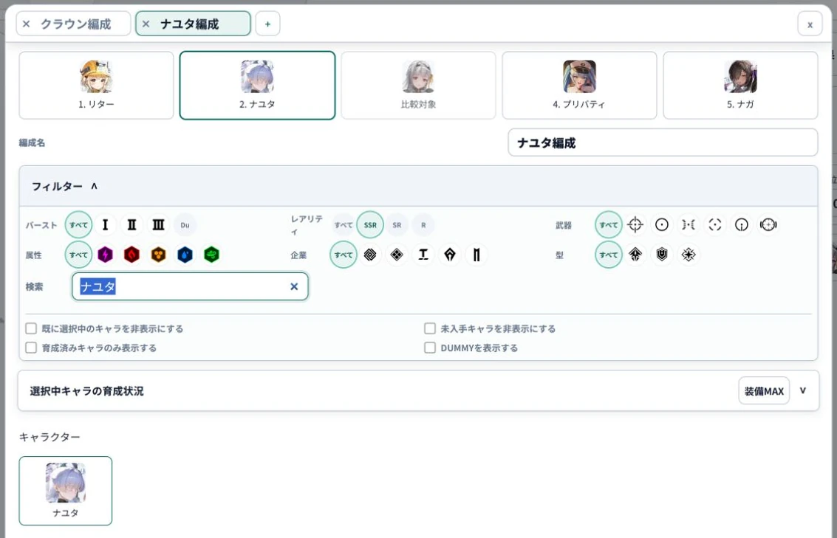Switch to ナユタ編成 tab
The height and width of the screenshot is (538, 837).
[190, 24]
